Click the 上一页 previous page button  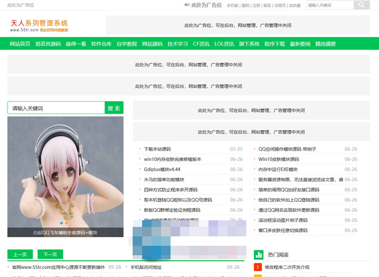point(20,254)
